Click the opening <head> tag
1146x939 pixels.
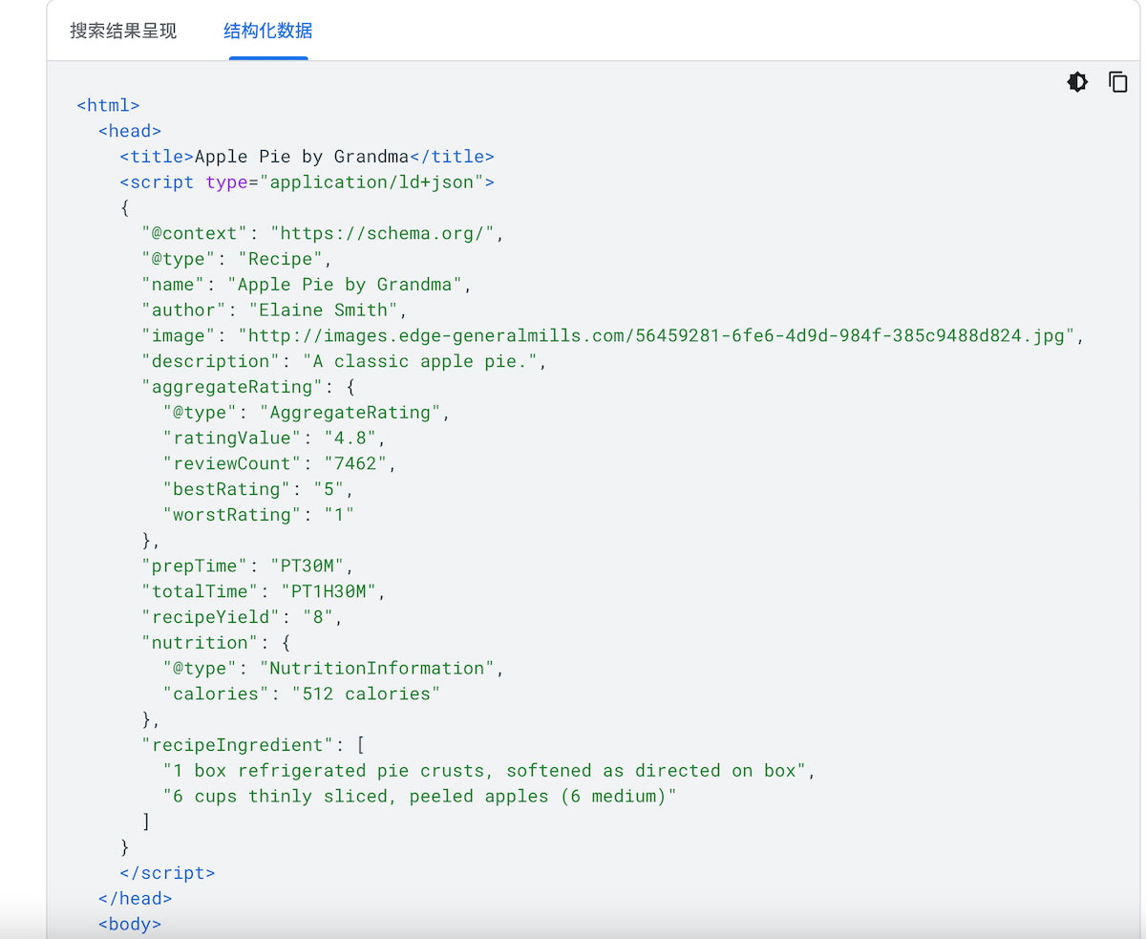130,131
